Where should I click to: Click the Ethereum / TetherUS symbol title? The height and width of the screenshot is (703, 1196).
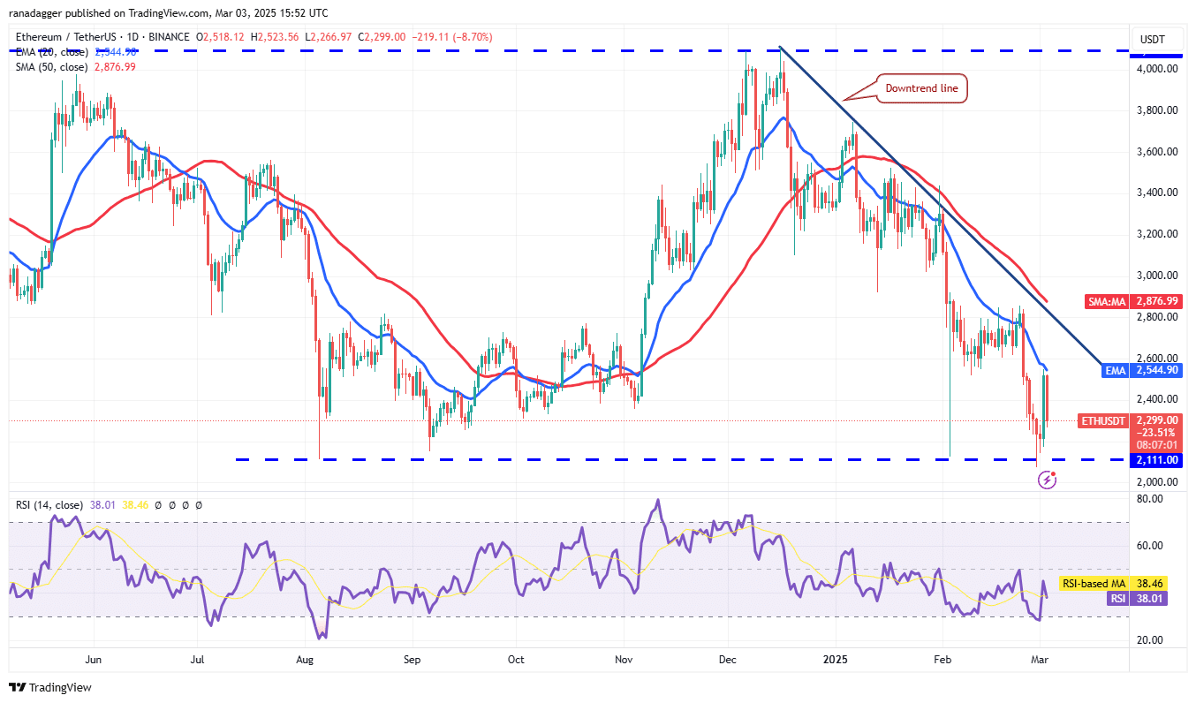[67, 37]
